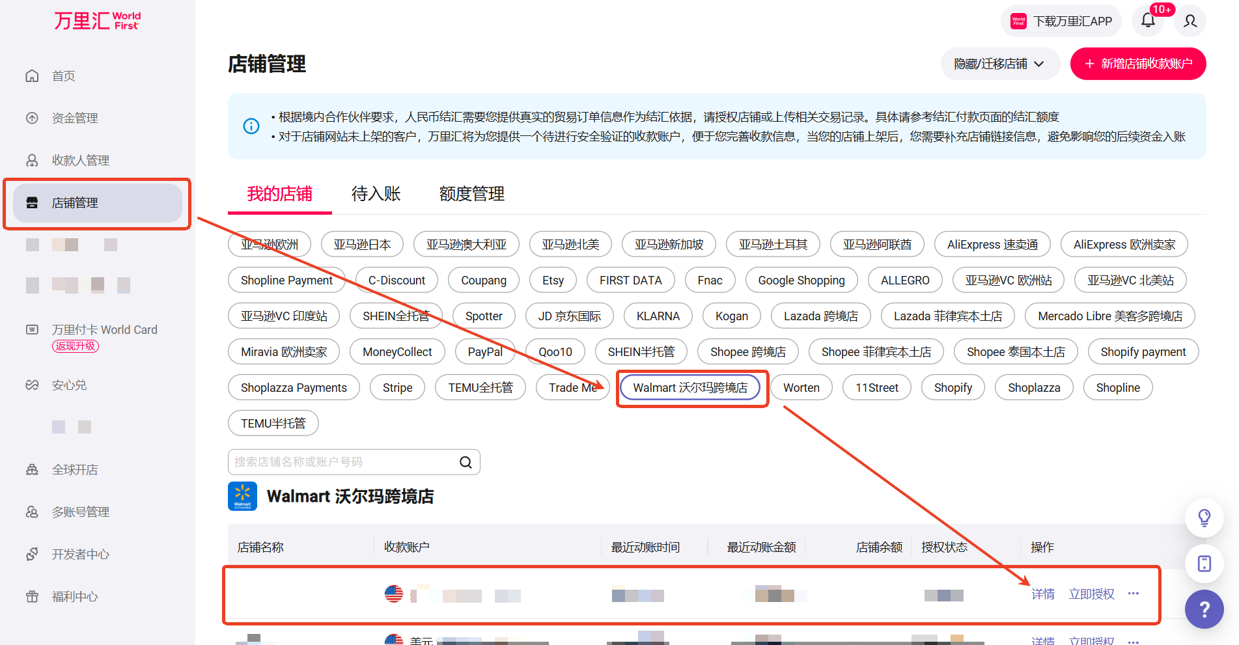Click the blue info icon in notice banner
This screenshot has width=1239, height=645.
click(251, 126)
